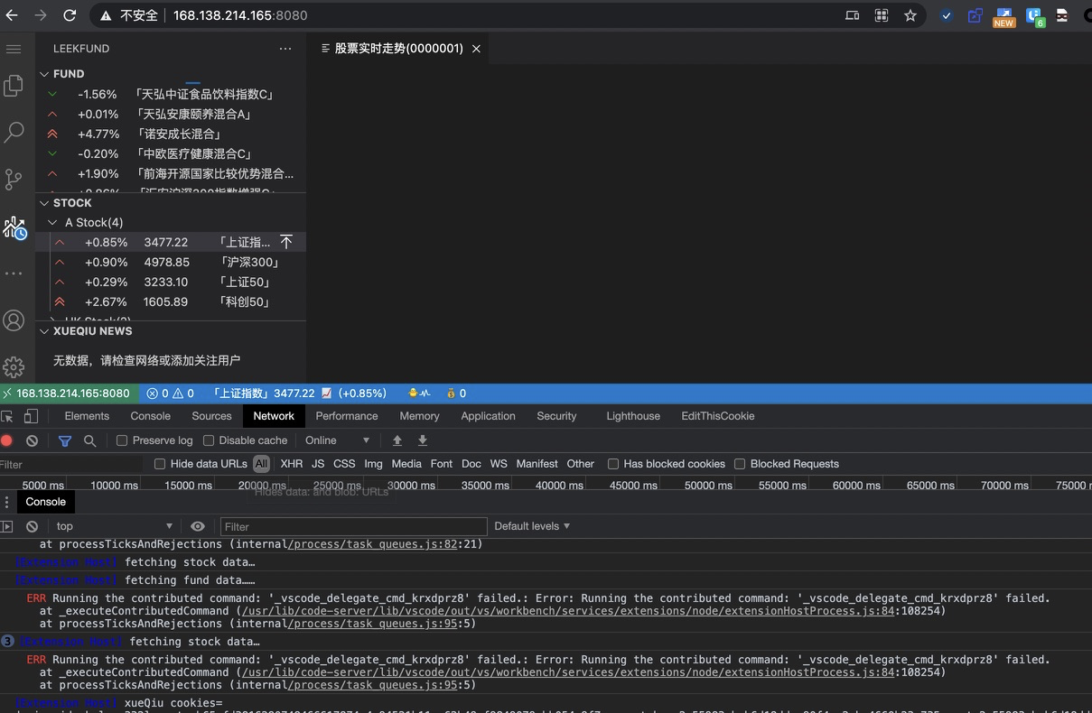Open the Online throttling dropdown
The width and height of the screenshot is (1092, 713).
click(338, 440)
